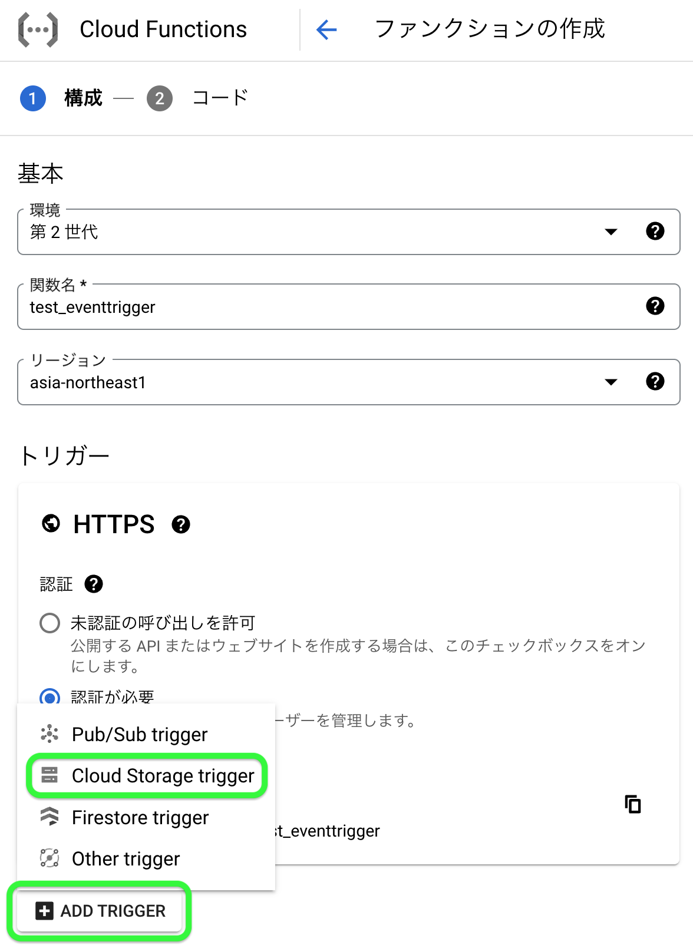Image resolution: width=693 pixels, height=945 pixels.
Task: Click the ADD TRIGGER button
Action: point(100,911)
